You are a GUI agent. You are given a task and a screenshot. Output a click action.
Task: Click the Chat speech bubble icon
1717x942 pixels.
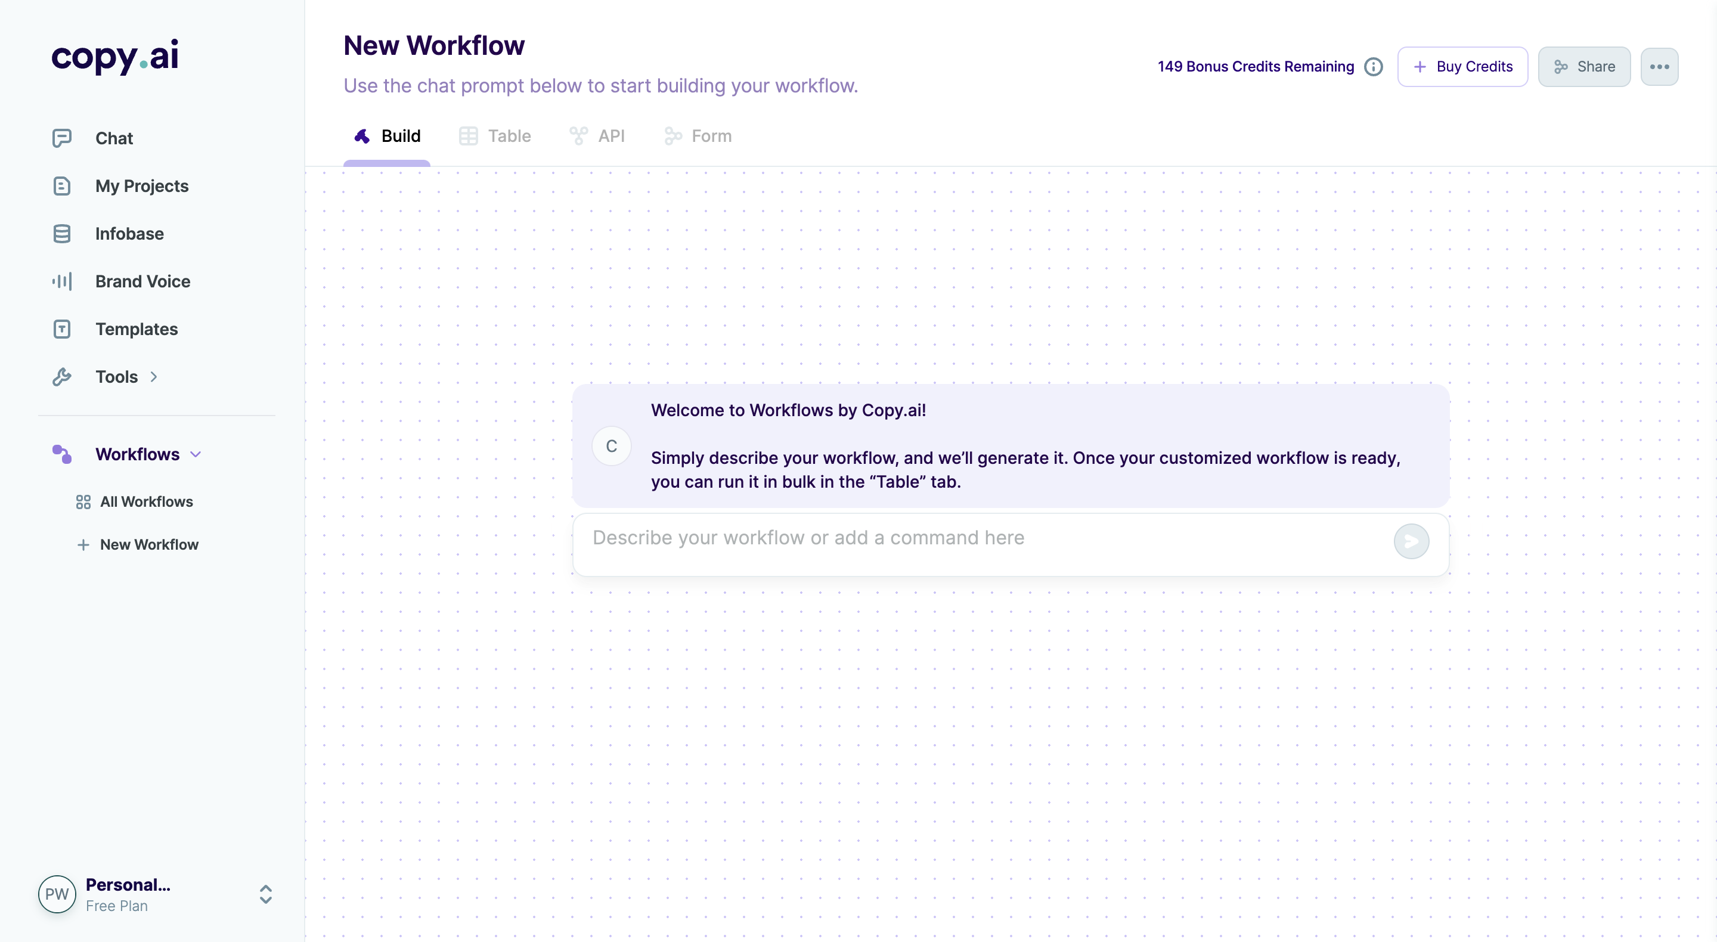point(62,138)
